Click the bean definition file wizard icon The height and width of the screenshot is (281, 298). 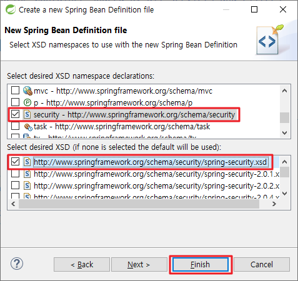(x=270, y=39)
